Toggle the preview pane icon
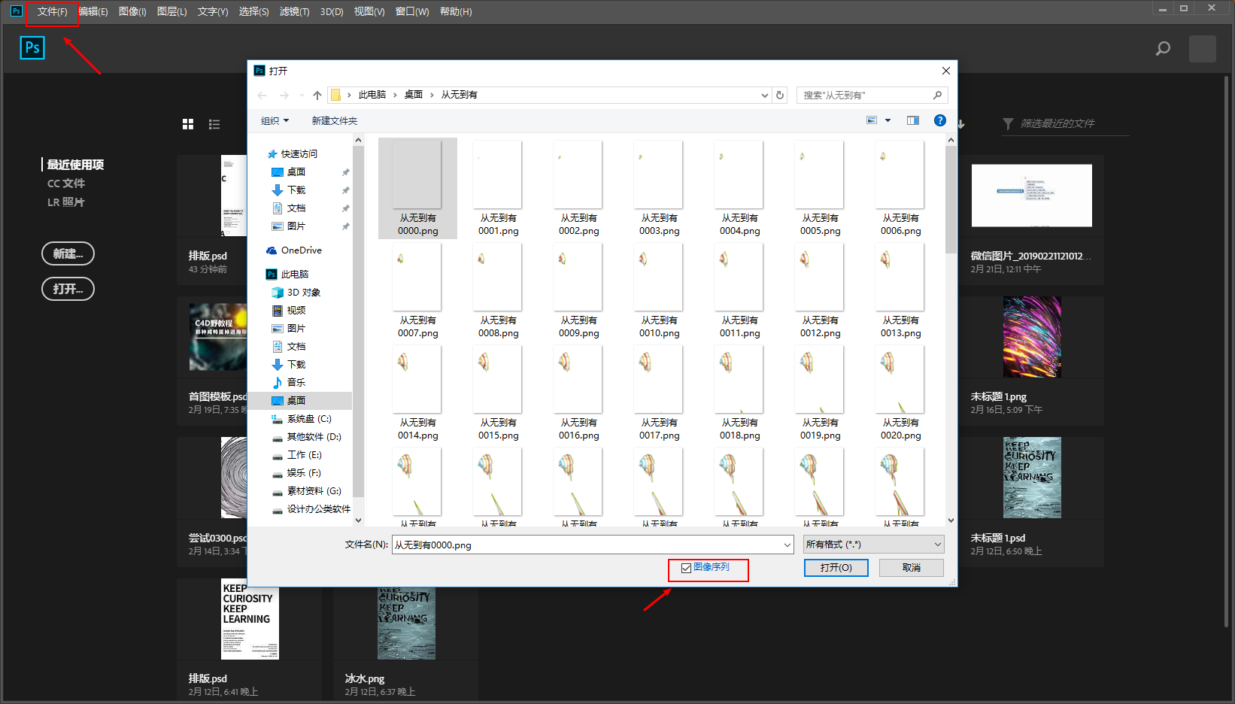The height and width of the screenshot is (704, 1235). coord(912,120)
